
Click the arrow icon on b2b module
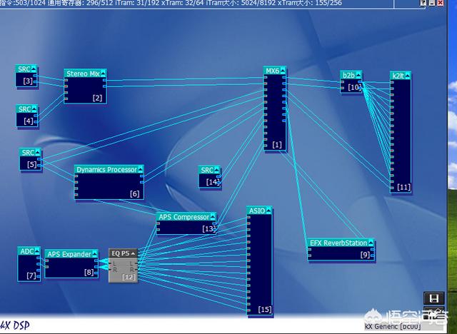tap(358, 75)
